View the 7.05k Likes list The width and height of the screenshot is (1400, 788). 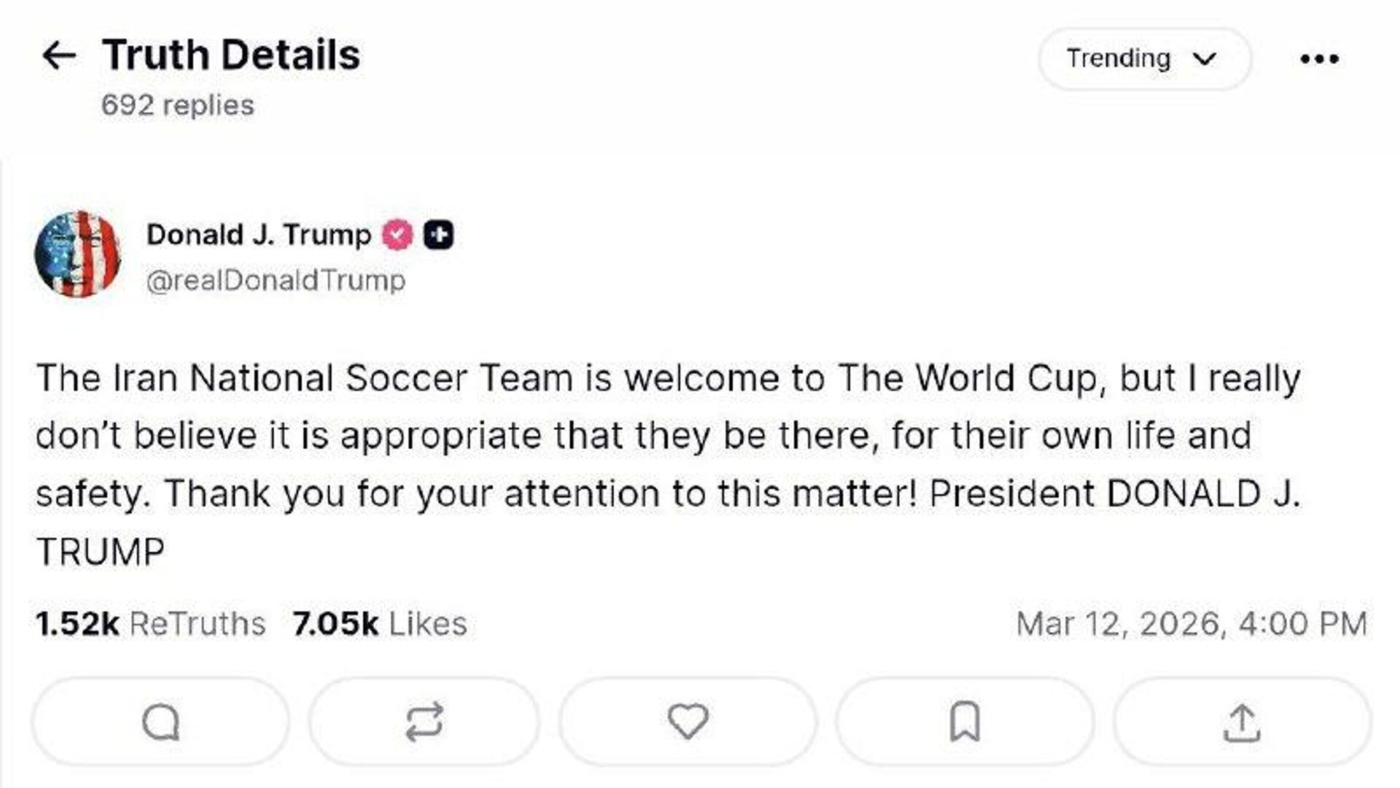click(379, 624)
